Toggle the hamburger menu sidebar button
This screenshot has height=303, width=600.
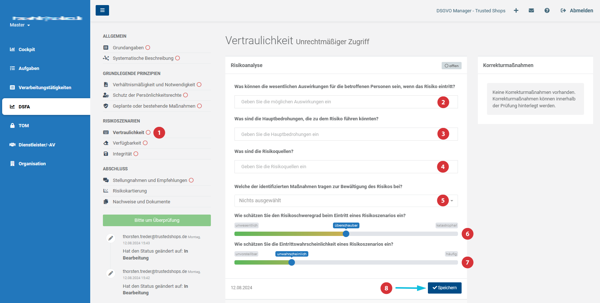coord(102,10)
